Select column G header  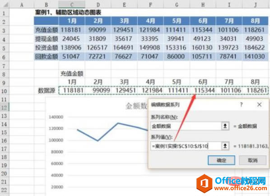177,5
